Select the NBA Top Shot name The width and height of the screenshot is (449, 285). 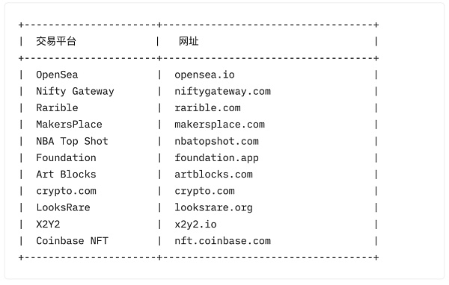pos(72,141)
